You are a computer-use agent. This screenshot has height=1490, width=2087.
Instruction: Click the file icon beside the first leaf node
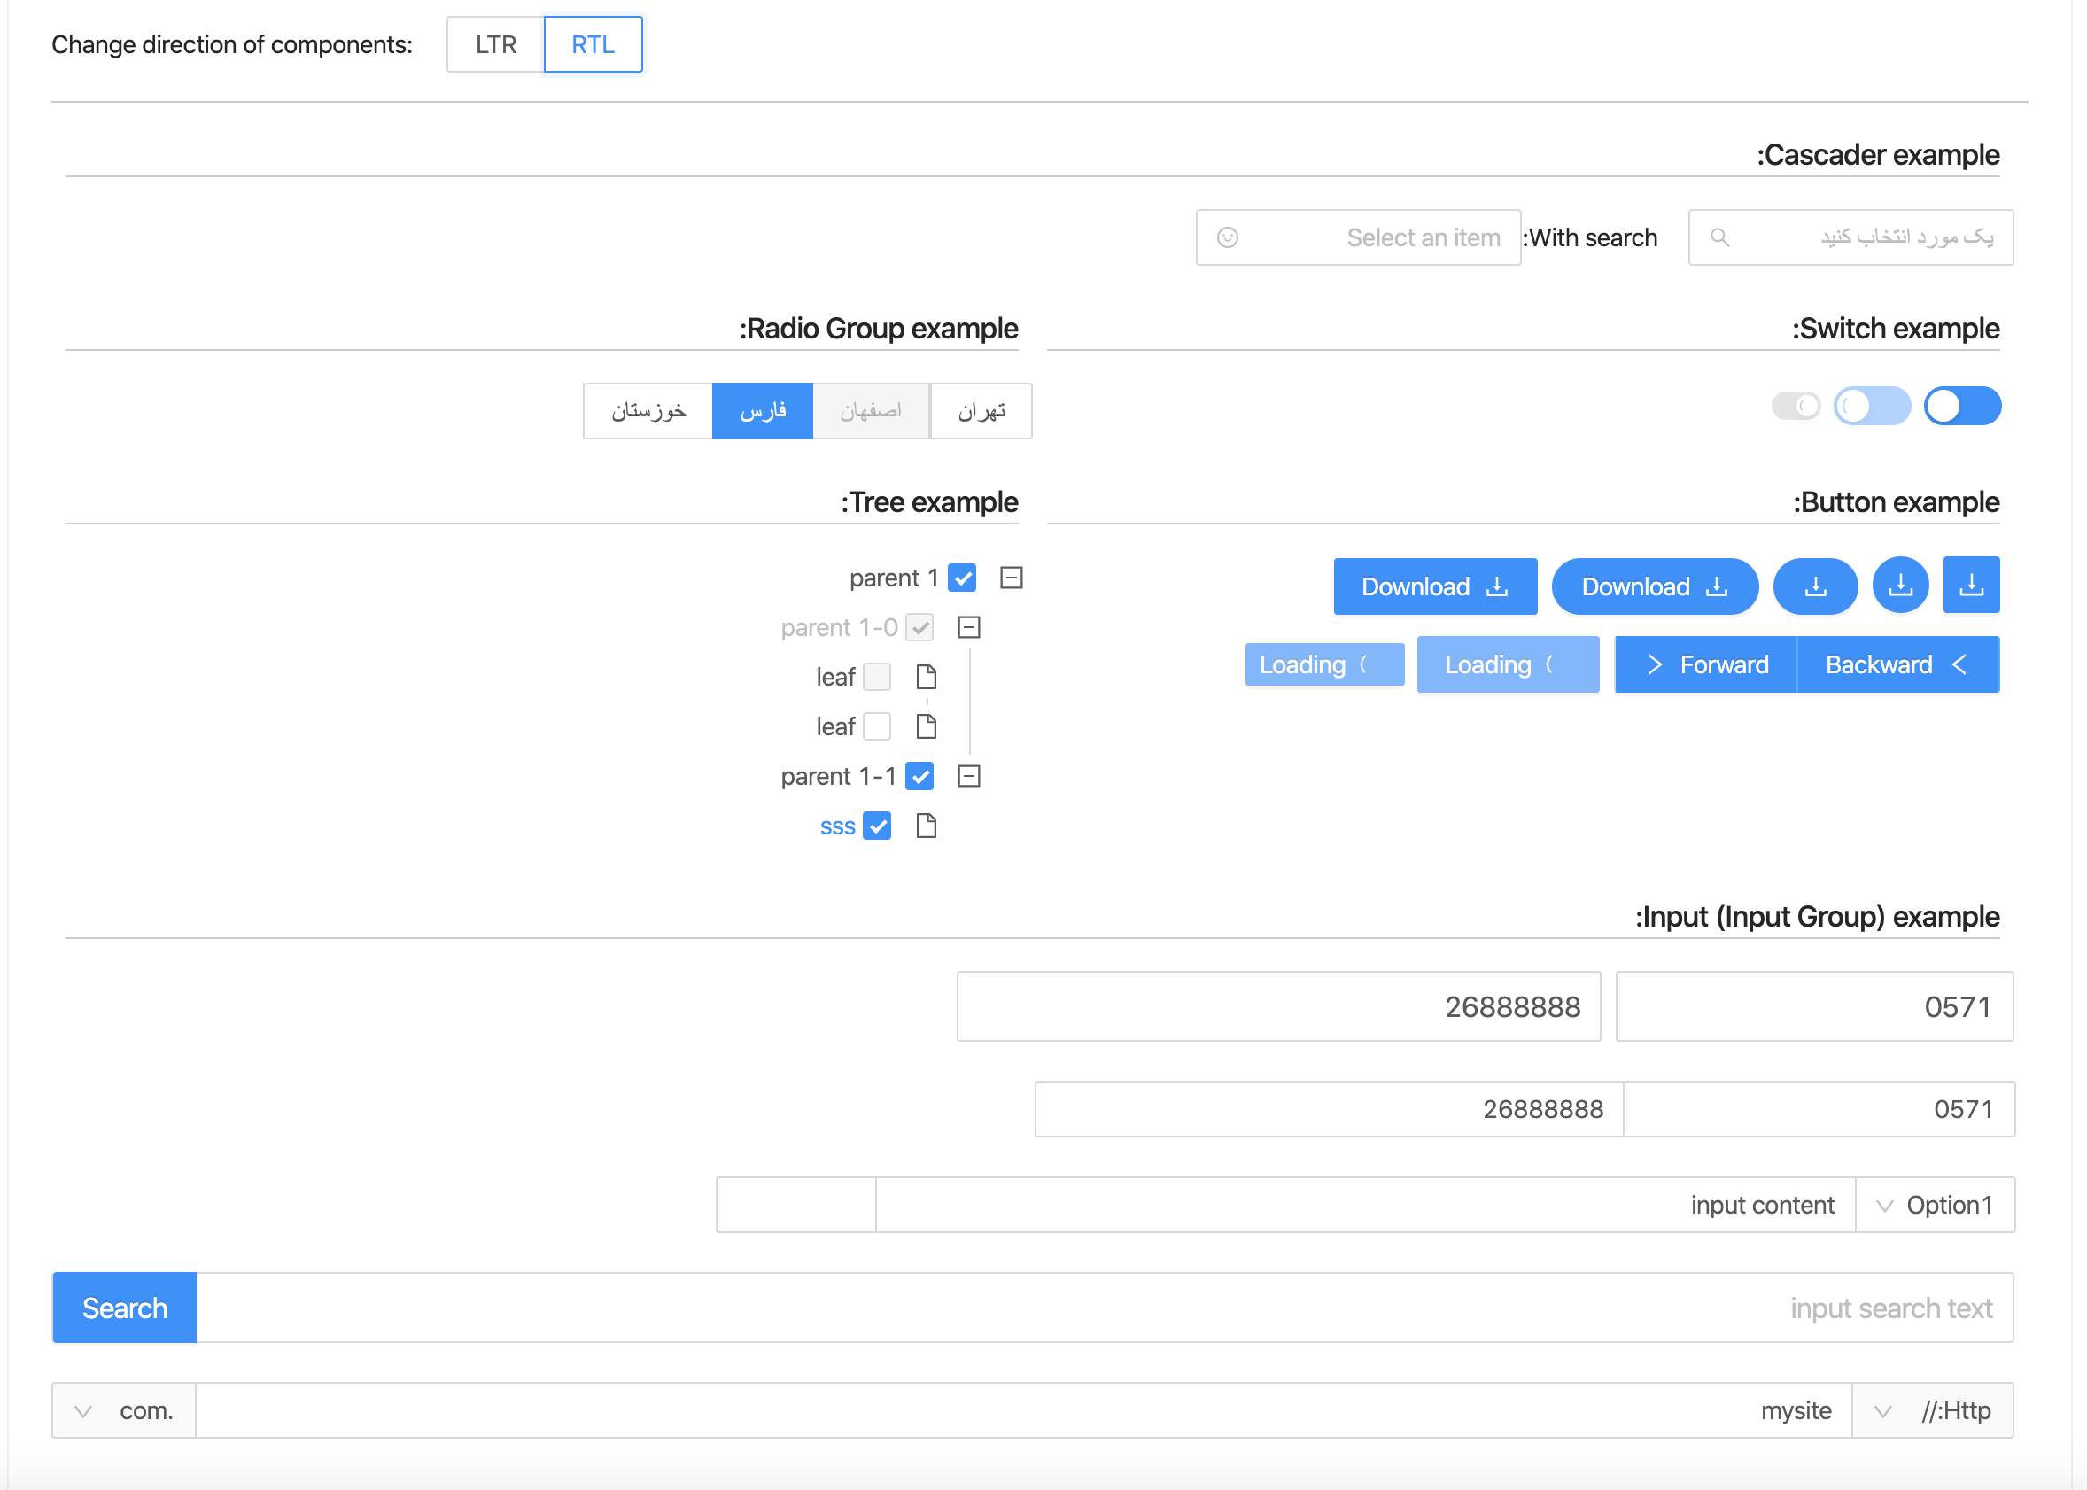click(x=926, y=676)
